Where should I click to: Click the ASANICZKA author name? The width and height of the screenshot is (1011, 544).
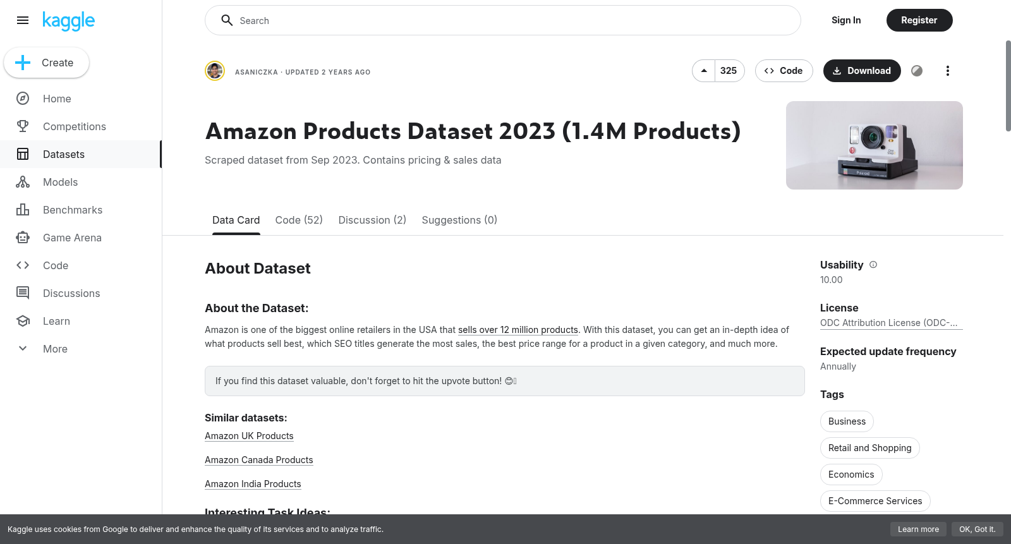[x=257, y=72]
